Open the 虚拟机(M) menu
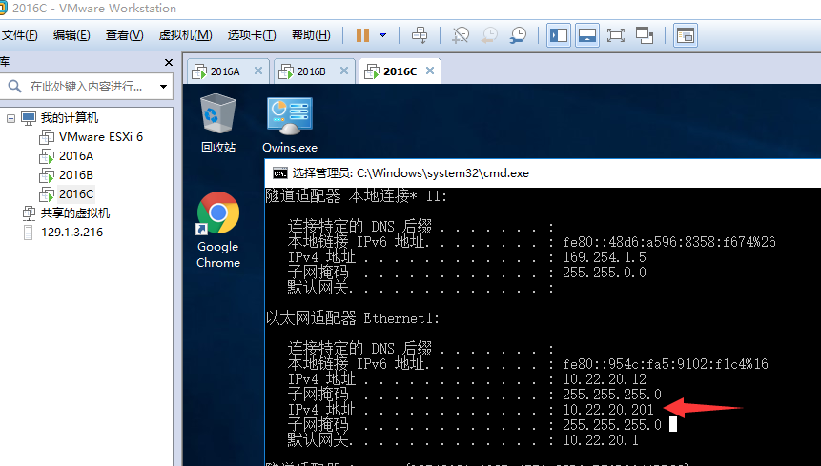This screenshot has height=466, width=821. click(184, 35)
